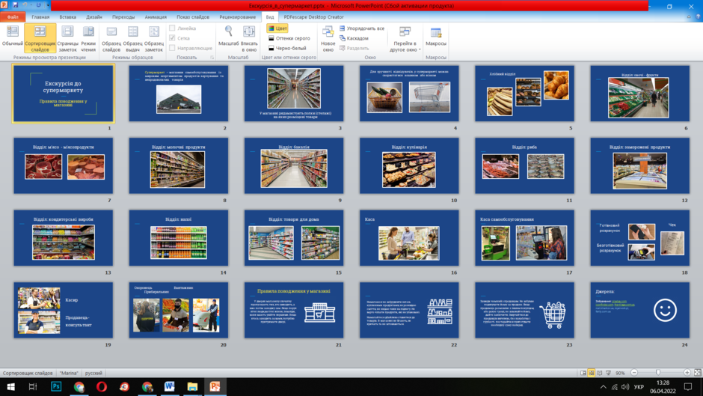The width and height of the screenshot is (703, 396).
Task: Click Slide Sorter icon in status bar
Action: (592, 373)
